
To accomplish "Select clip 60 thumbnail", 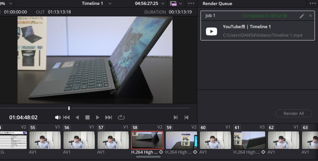I will pyautogui.click(x=216, y=140).
